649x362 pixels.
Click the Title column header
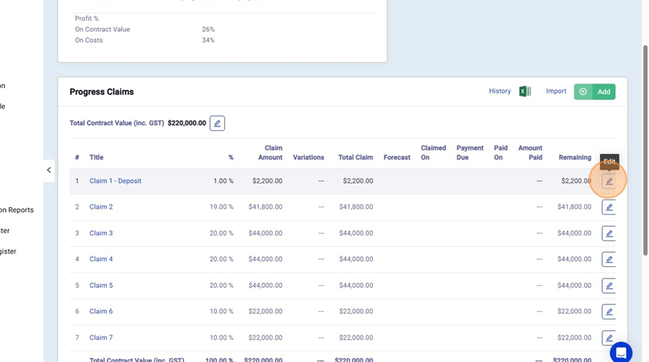(x=96, y=158)
